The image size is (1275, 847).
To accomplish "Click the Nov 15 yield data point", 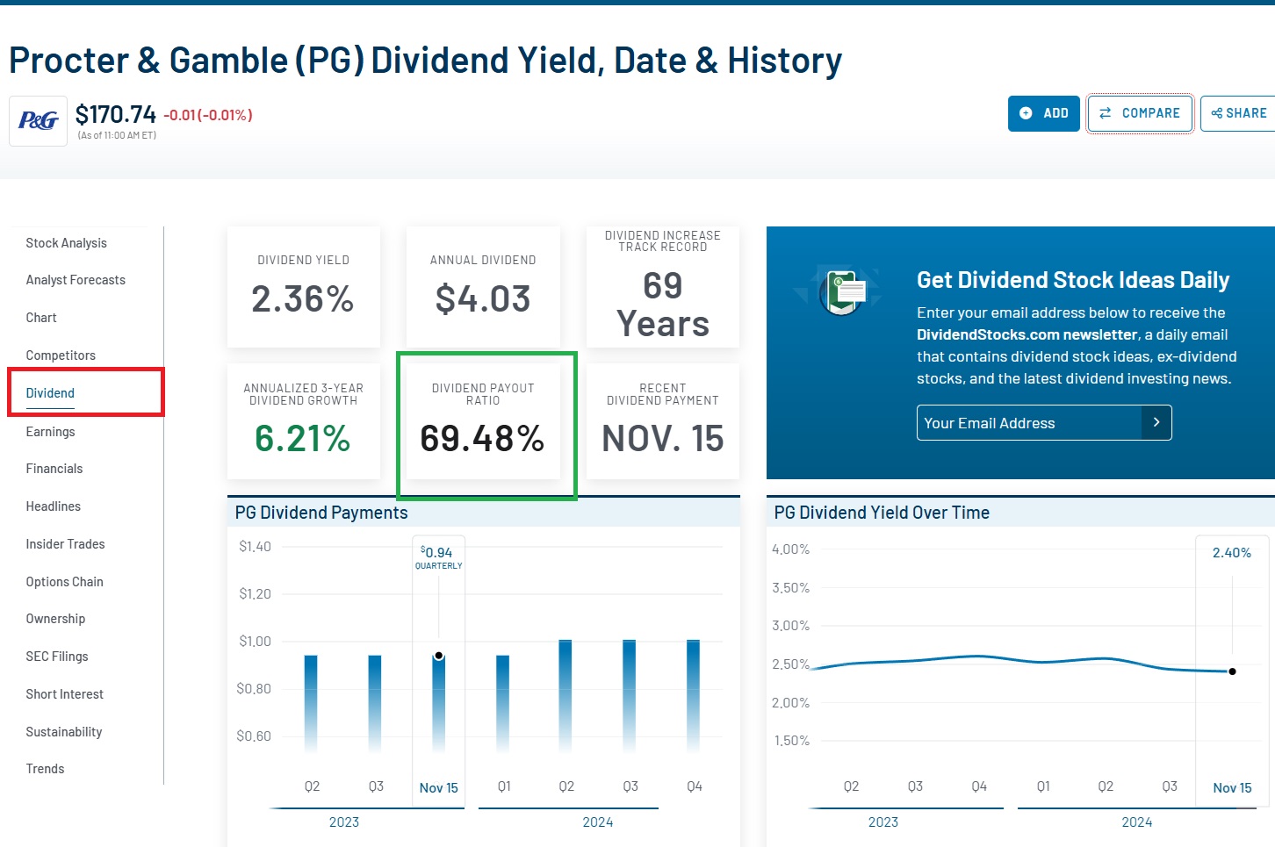I will tap(1232, 671).
